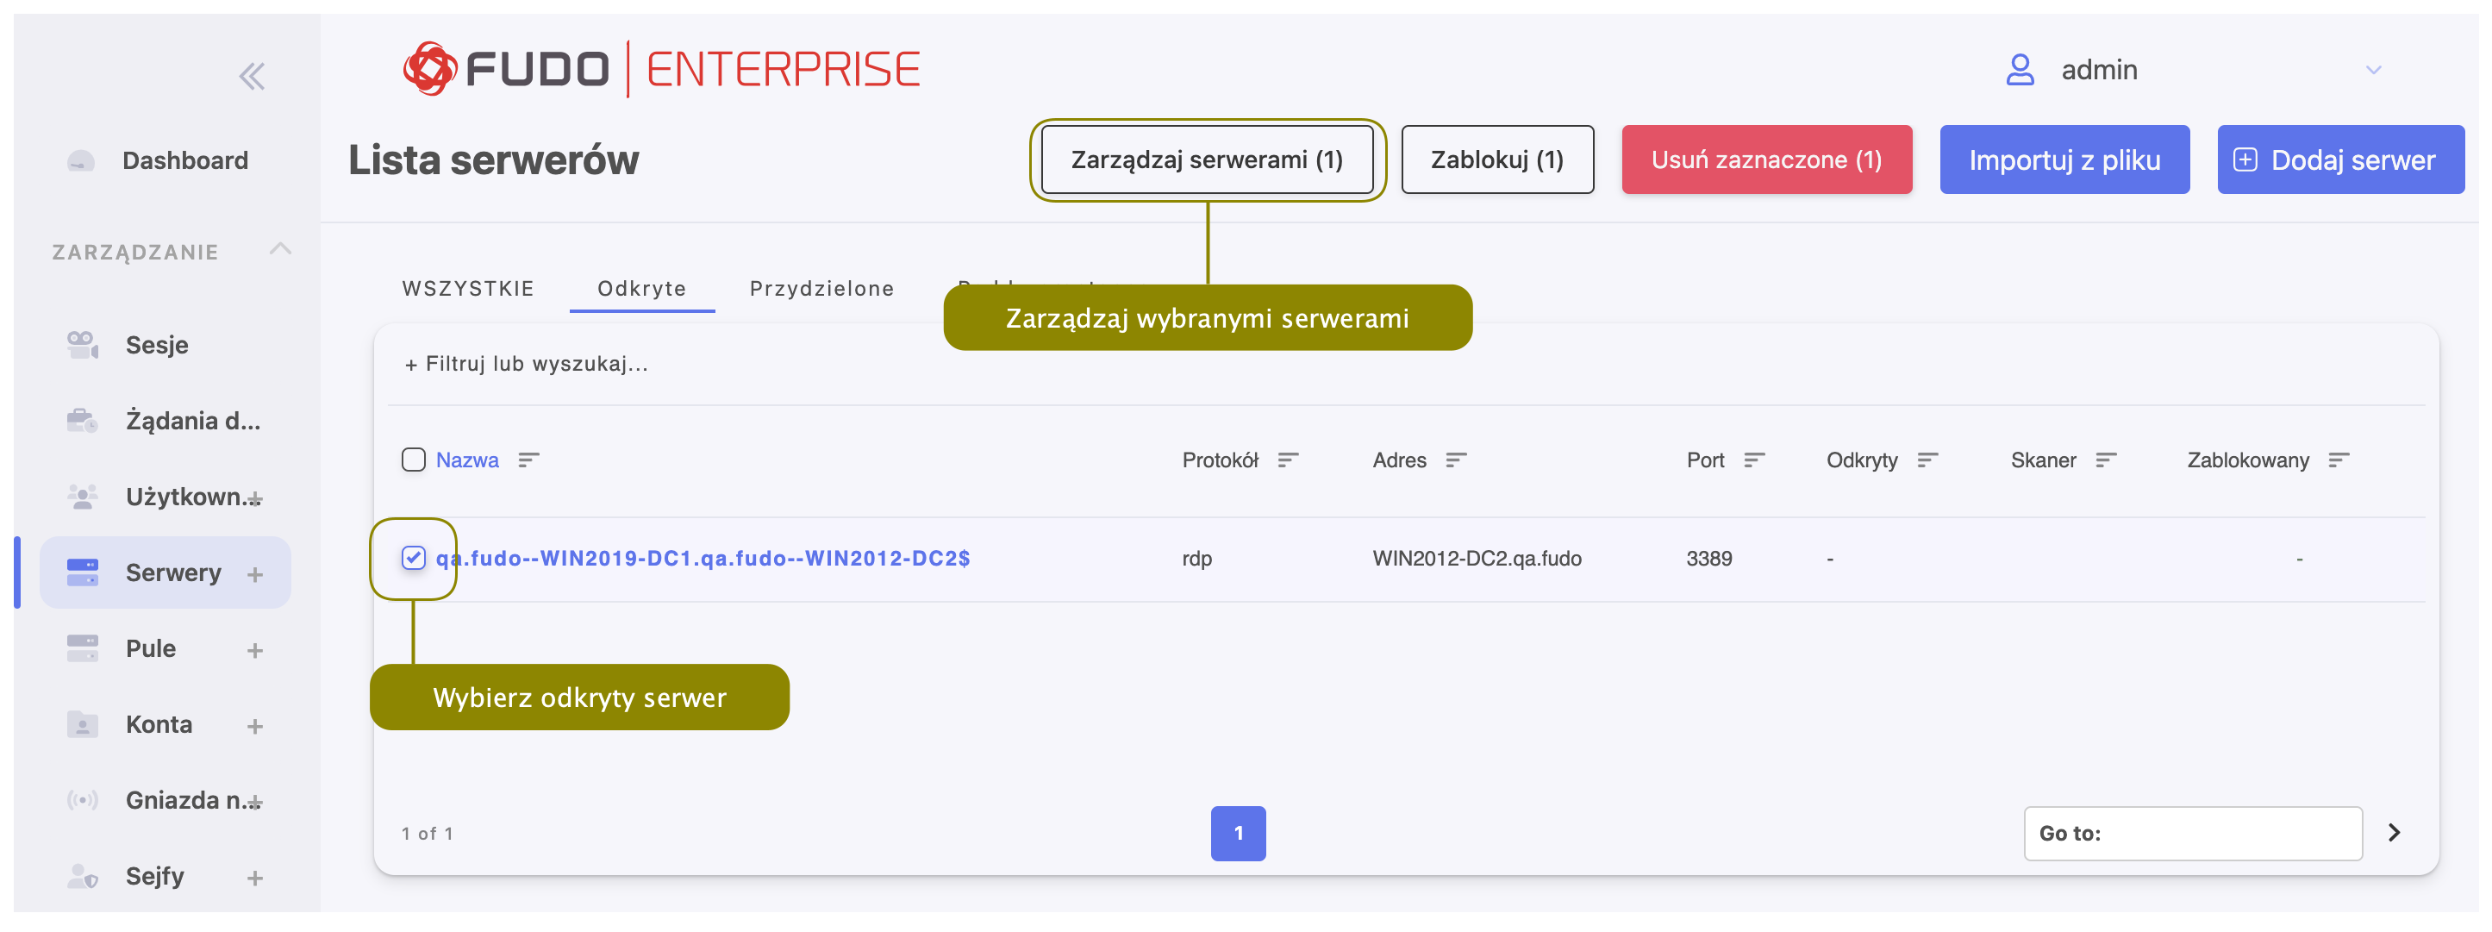This screenshot has height=932, width=2492.
Task: Open the qa.fudo--WIN2019-DC1 server link
Action: click(x=703, y=559)
